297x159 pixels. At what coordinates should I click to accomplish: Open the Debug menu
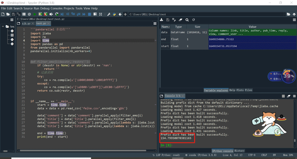45,8
